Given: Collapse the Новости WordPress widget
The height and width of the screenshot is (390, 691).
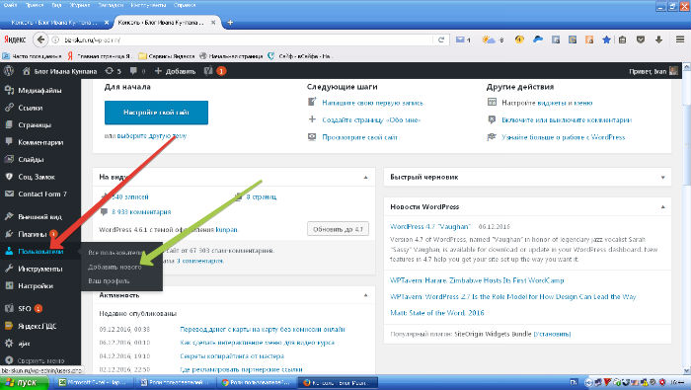Looking at the screenshot, I should click(x=662, y=206).
